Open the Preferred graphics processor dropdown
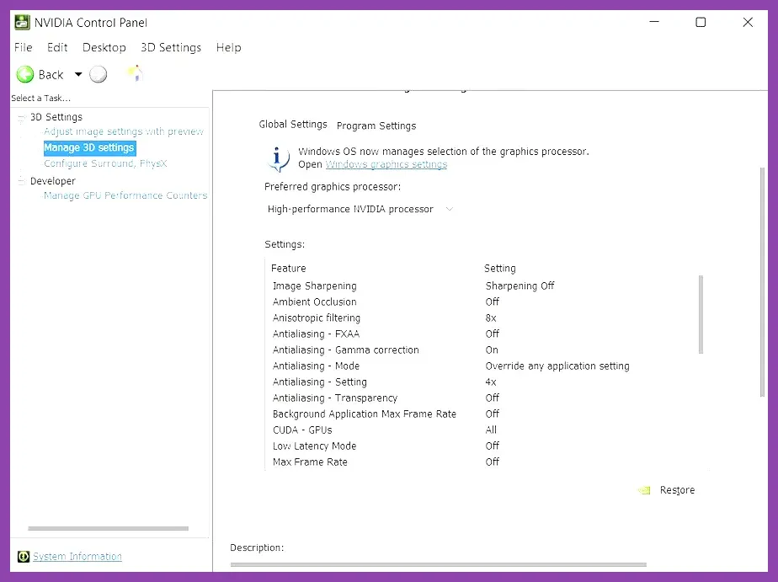This screenshot has height=582, width=778. [x=360, y=209]
